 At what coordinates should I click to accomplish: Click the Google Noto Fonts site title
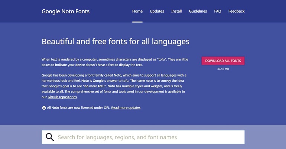(65, 11)
